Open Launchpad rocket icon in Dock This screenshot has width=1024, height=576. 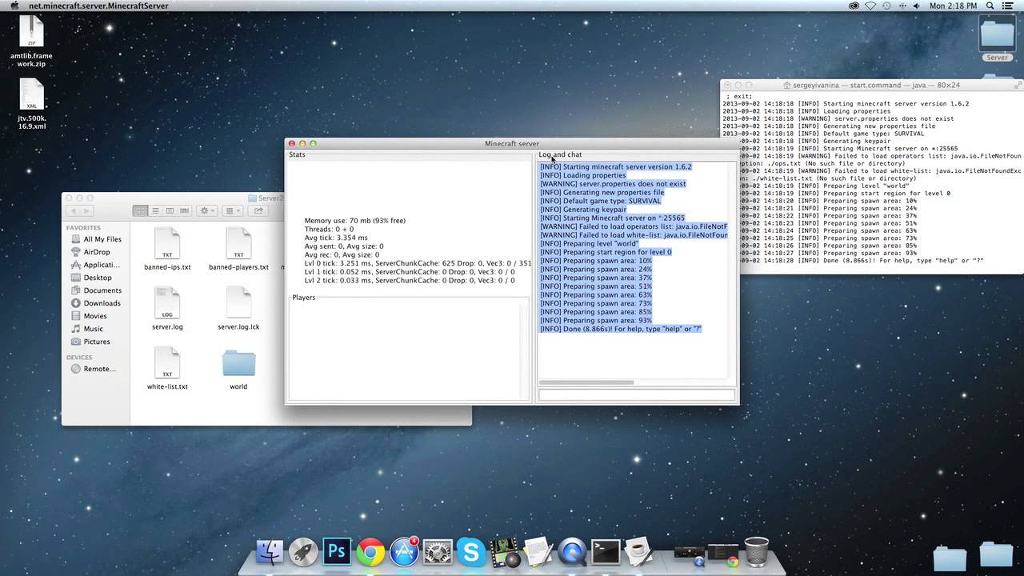tap(303, 552)
